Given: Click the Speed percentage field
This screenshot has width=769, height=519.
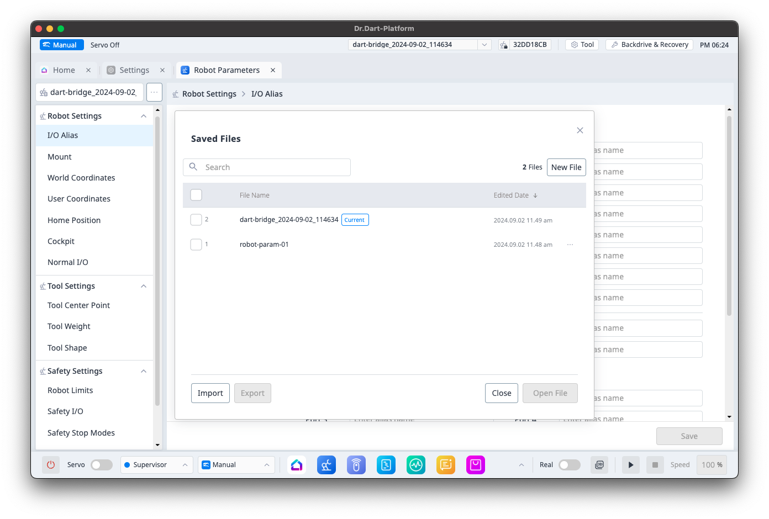Looking at the screenshot, I should tap(712, 465).
